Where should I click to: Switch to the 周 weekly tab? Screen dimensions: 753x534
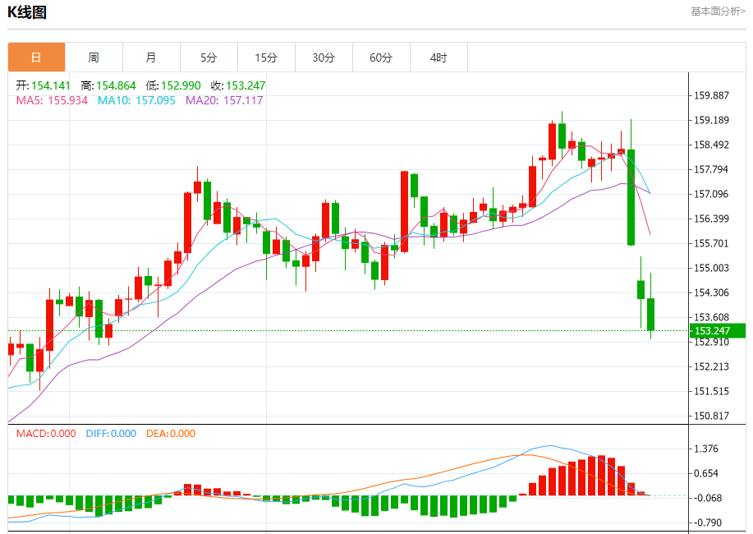[94, 58]
